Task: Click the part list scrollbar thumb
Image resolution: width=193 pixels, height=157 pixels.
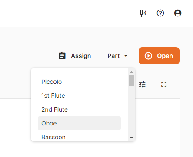Action: click(131, 80)
